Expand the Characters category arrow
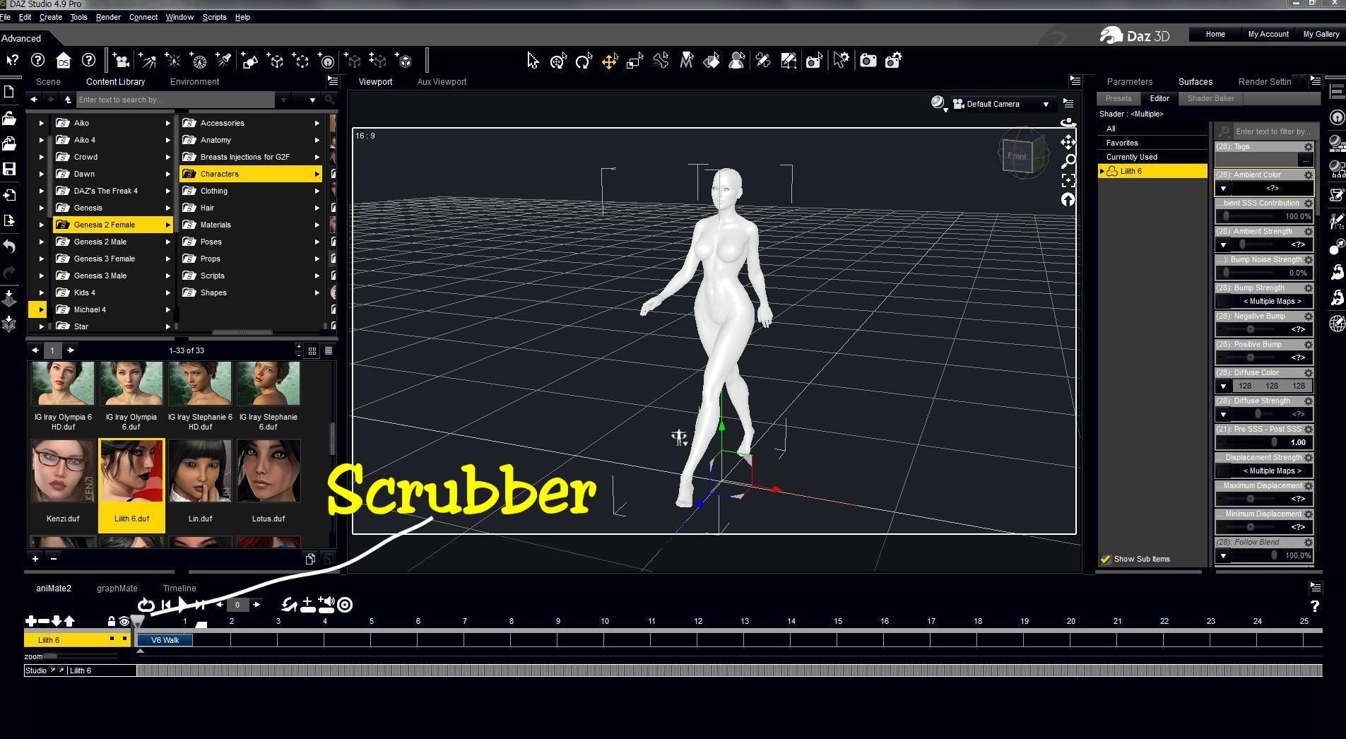 pos(317,174)
